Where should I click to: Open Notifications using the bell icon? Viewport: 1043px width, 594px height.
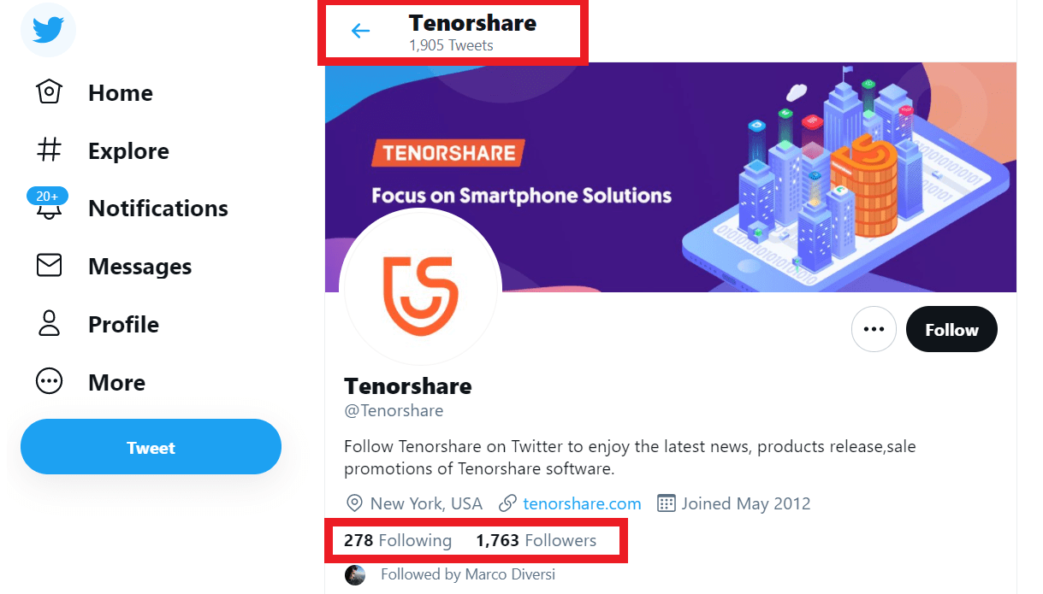click(x=49, y=210)
